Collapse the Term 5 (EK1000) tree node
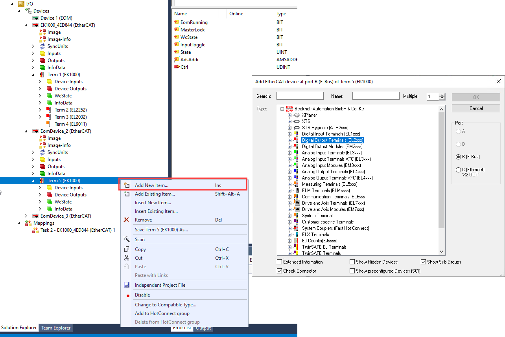The width and height of the screenshot is (505, 337). 33,181
